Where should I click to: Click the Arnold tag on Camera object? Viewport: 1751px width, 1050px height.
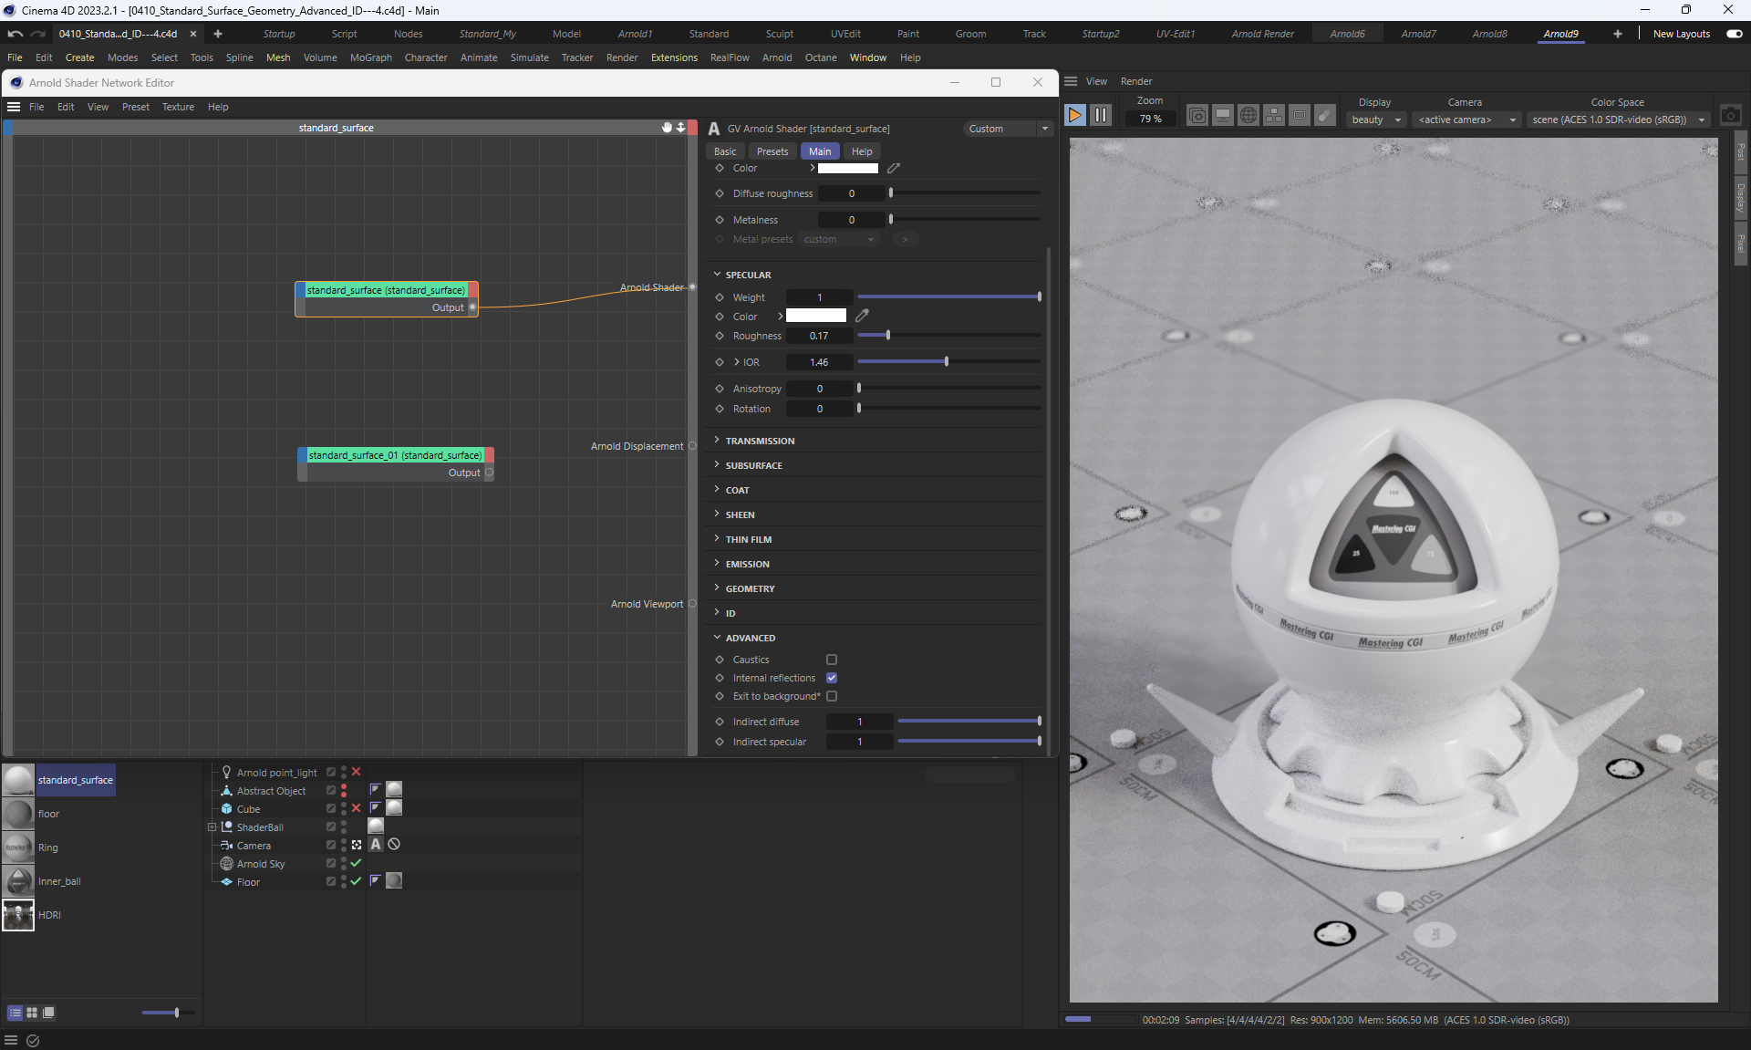376,845
